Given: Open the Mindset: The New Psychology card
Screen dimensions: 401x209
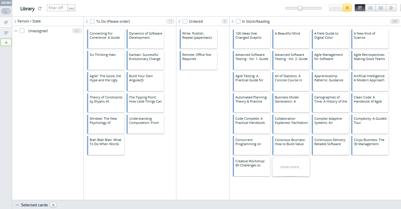Looking at the screenshot, I should point(106,124).
